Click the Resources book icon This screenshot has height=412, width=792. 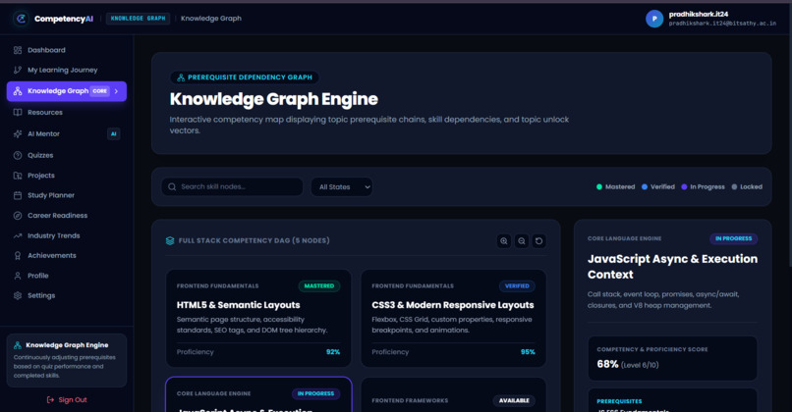pyautogui.click(x=18, y=113)
